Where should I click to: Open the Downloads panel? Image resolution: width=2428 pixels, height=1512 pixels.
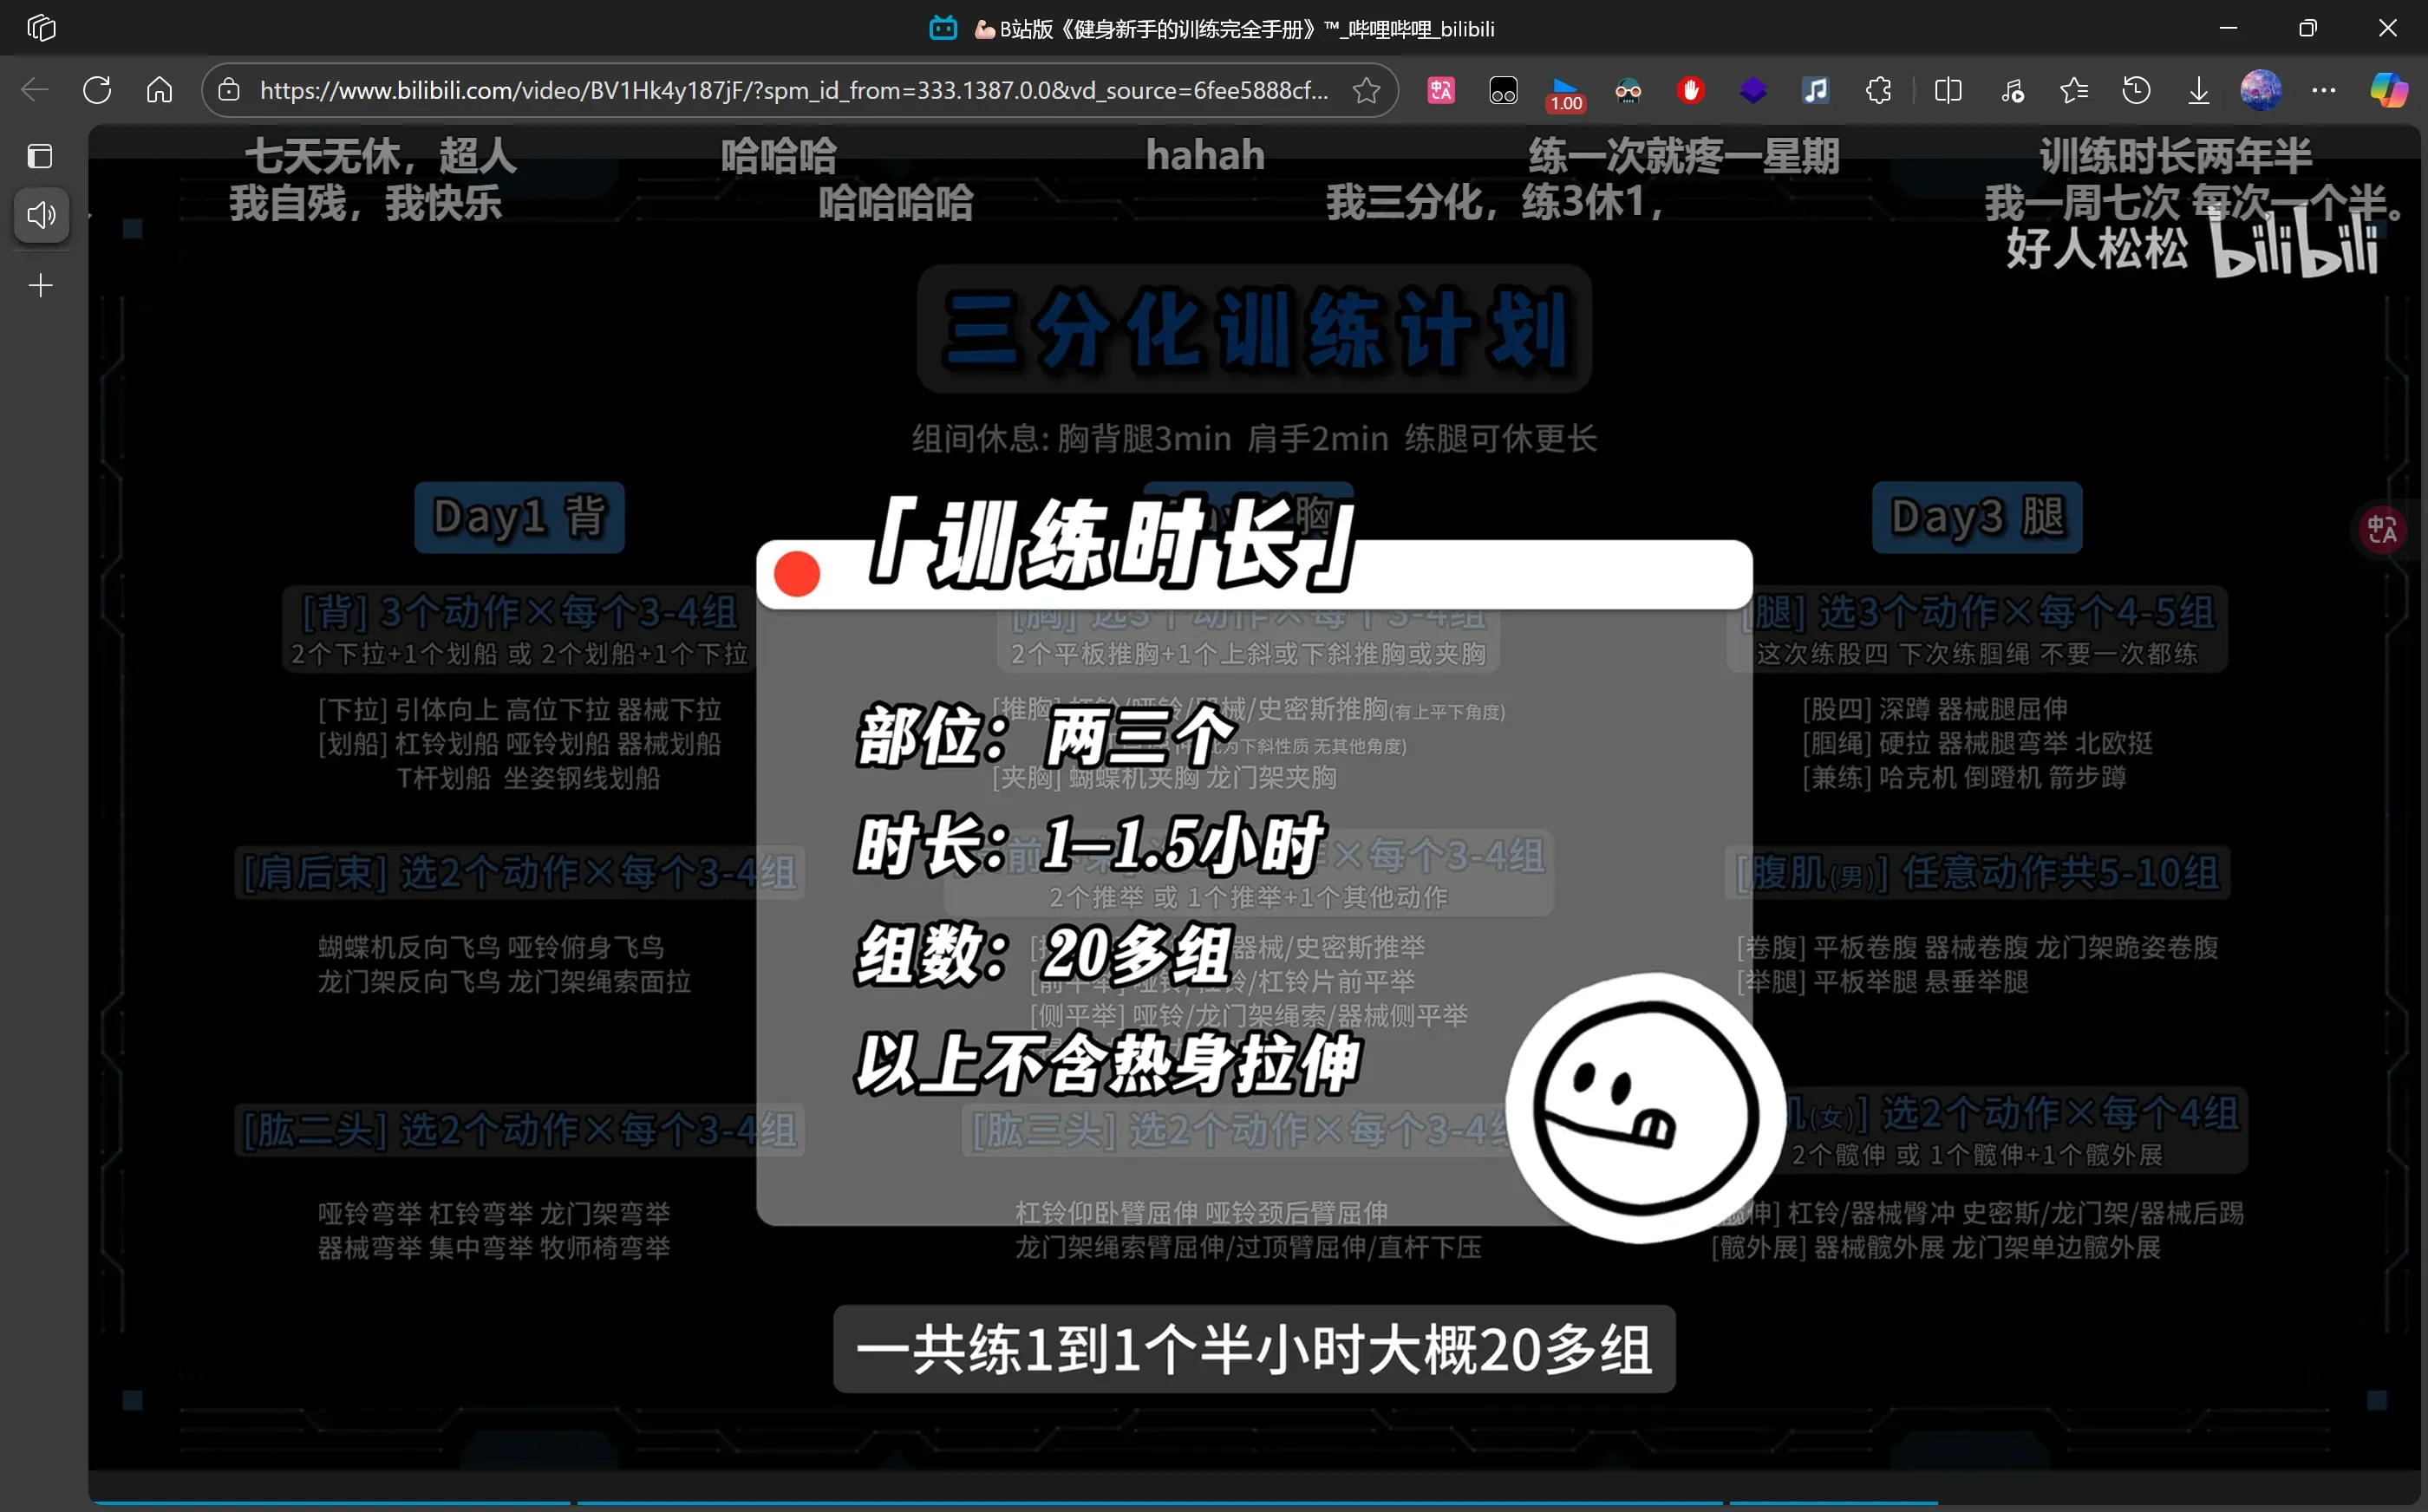2198,90
